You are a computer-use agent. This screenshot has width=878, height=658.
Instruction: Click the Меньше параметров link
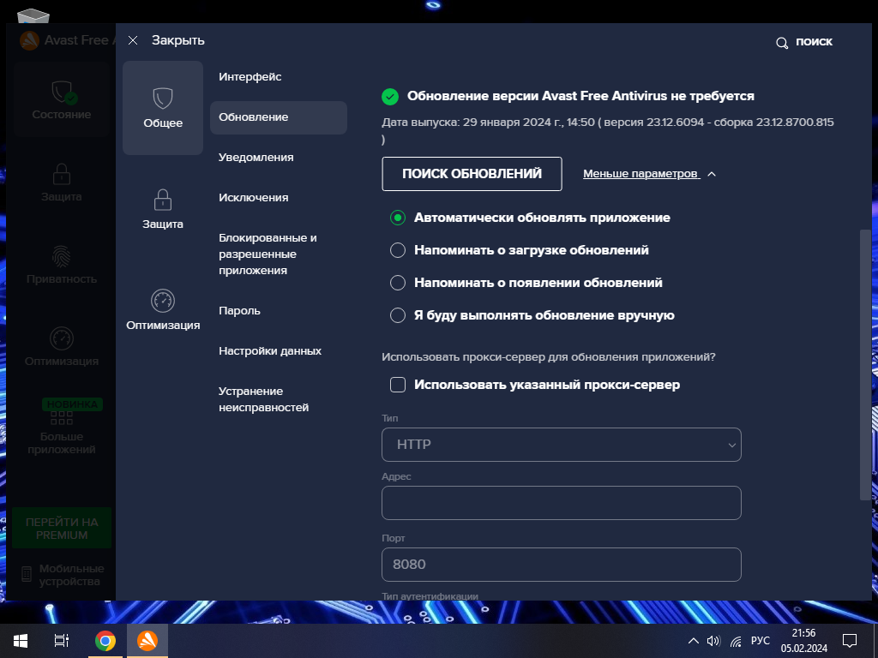640,174
